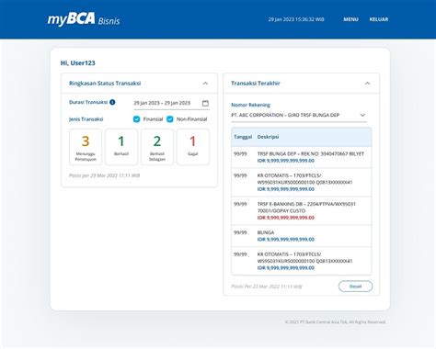Click the Bank Central Asia copyright footer
This screenshot has width=436, height=349.
pos(336,322)
